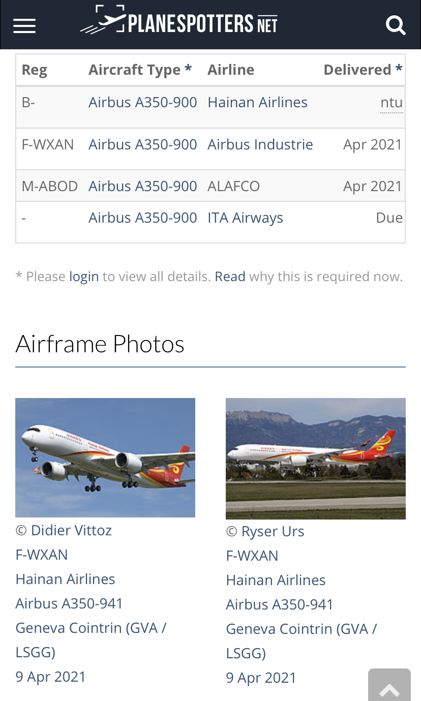The height and width of the screenshot is (701, 421).
Task: Click F-WXAN under Didier Vittoz's photo
Action: pyautogui.click(x=42, y=555)
